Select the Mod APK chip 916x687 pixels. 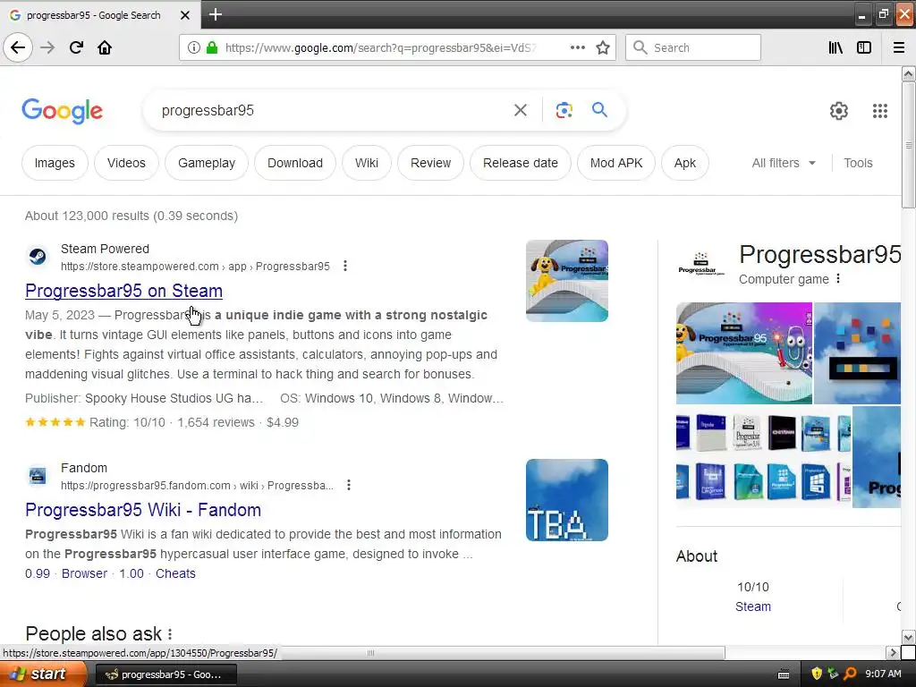pyautogui.click(x=616, y=163)
